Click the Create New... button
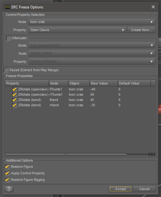 pyautogui.click(x=141, y=30)
